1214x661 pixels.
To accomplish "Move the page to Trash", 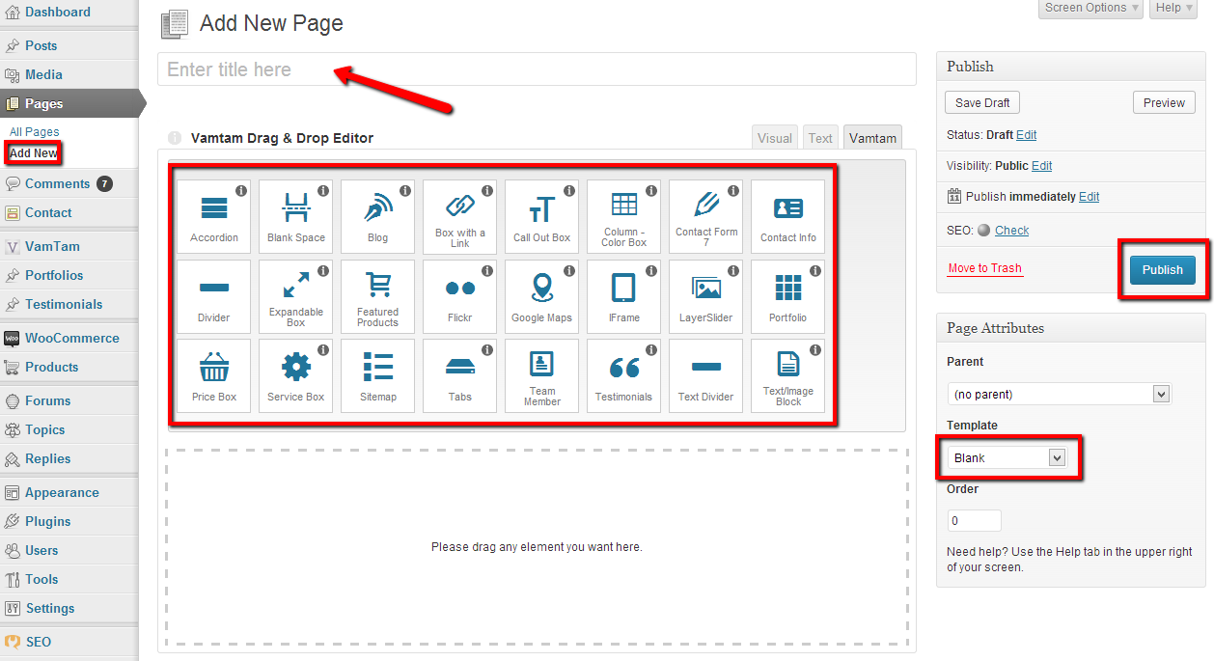I will click(x=984, y=268).
